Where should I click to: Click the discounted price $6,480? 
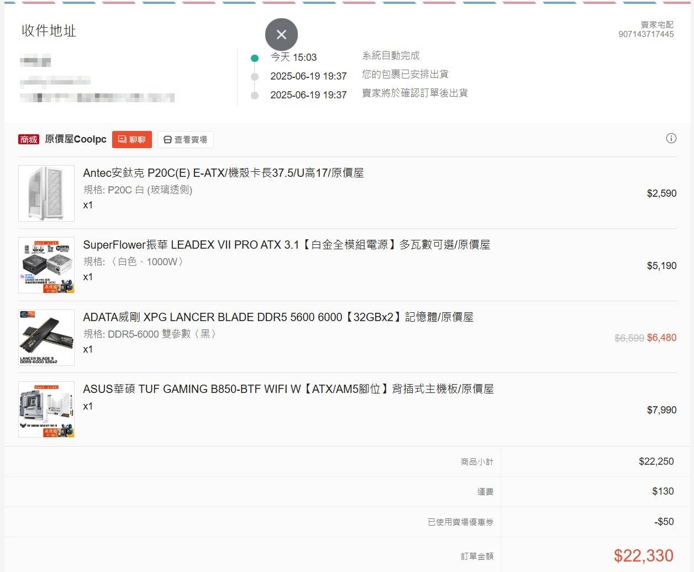click(x=661, y=338)
